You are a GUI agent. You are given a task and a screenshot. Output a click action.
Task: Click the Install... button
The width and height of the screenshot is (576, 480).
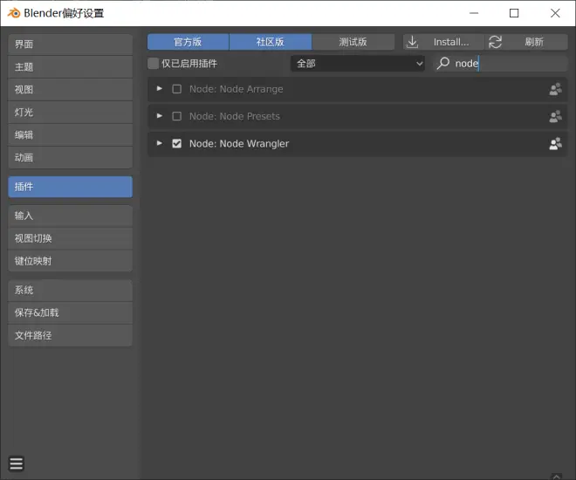coord(443,42)
